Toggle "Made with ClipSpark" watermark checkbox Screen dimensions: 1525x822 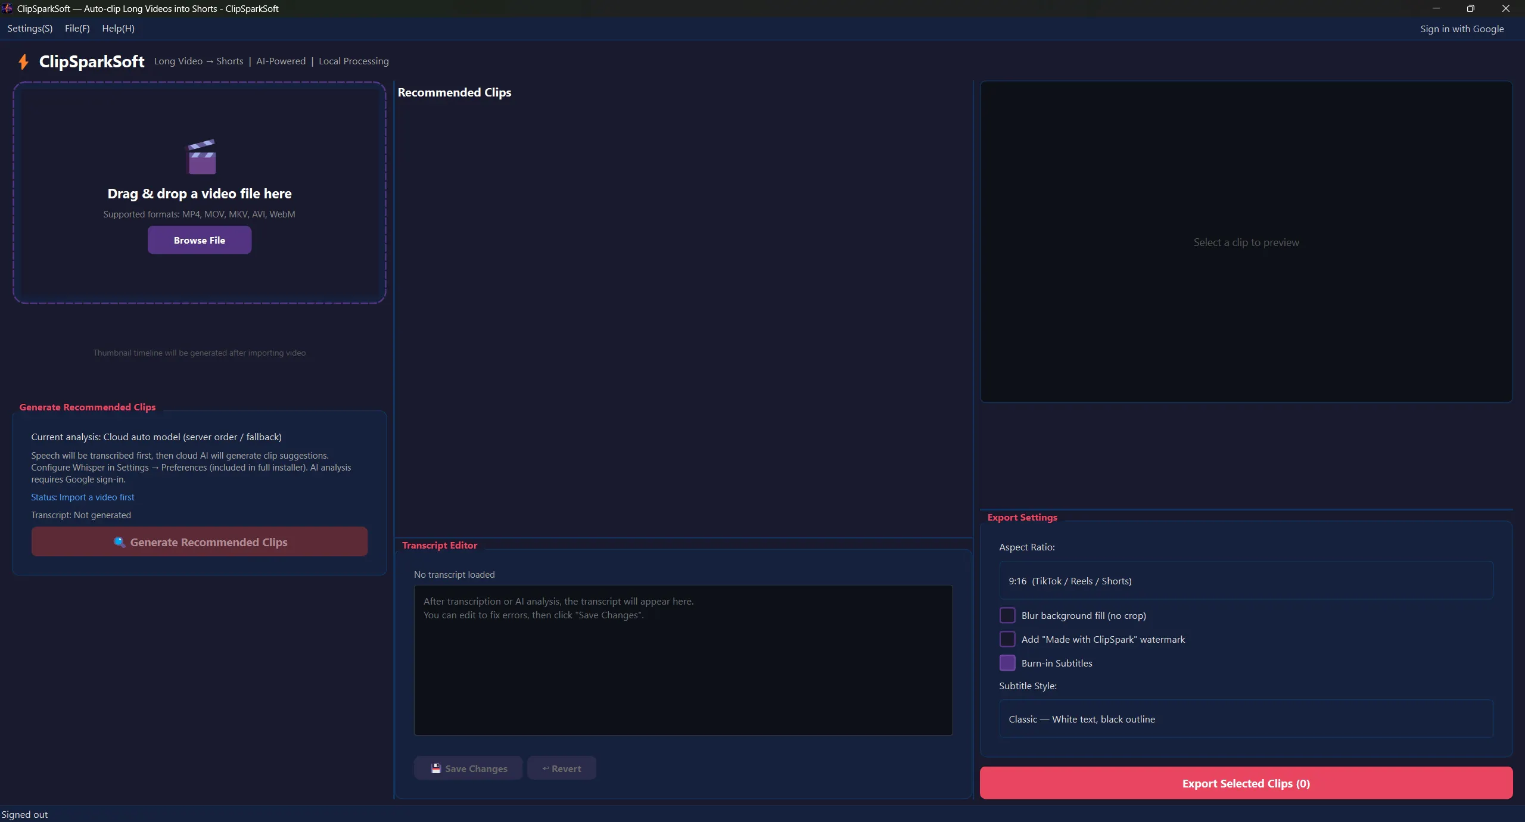[x=1007, y=639]
